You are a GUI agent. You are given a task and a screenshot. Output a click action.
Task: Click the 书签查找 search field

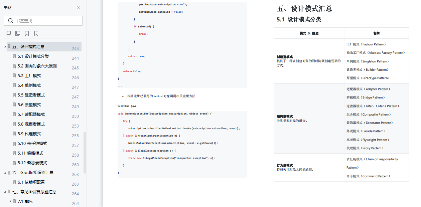click(x=43, y=21)
